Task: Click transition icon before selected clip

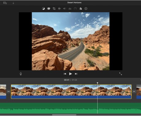Action: (9, 92)
